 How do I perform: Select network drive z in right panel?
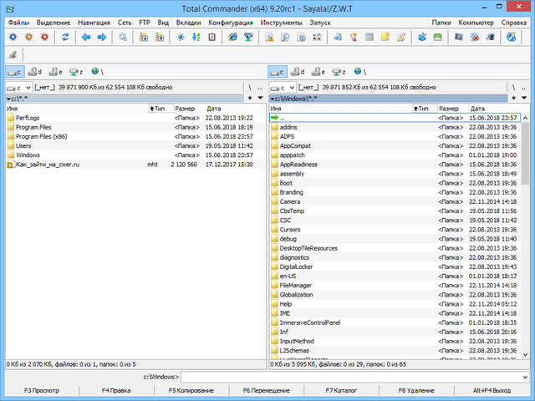coord(339,72)
